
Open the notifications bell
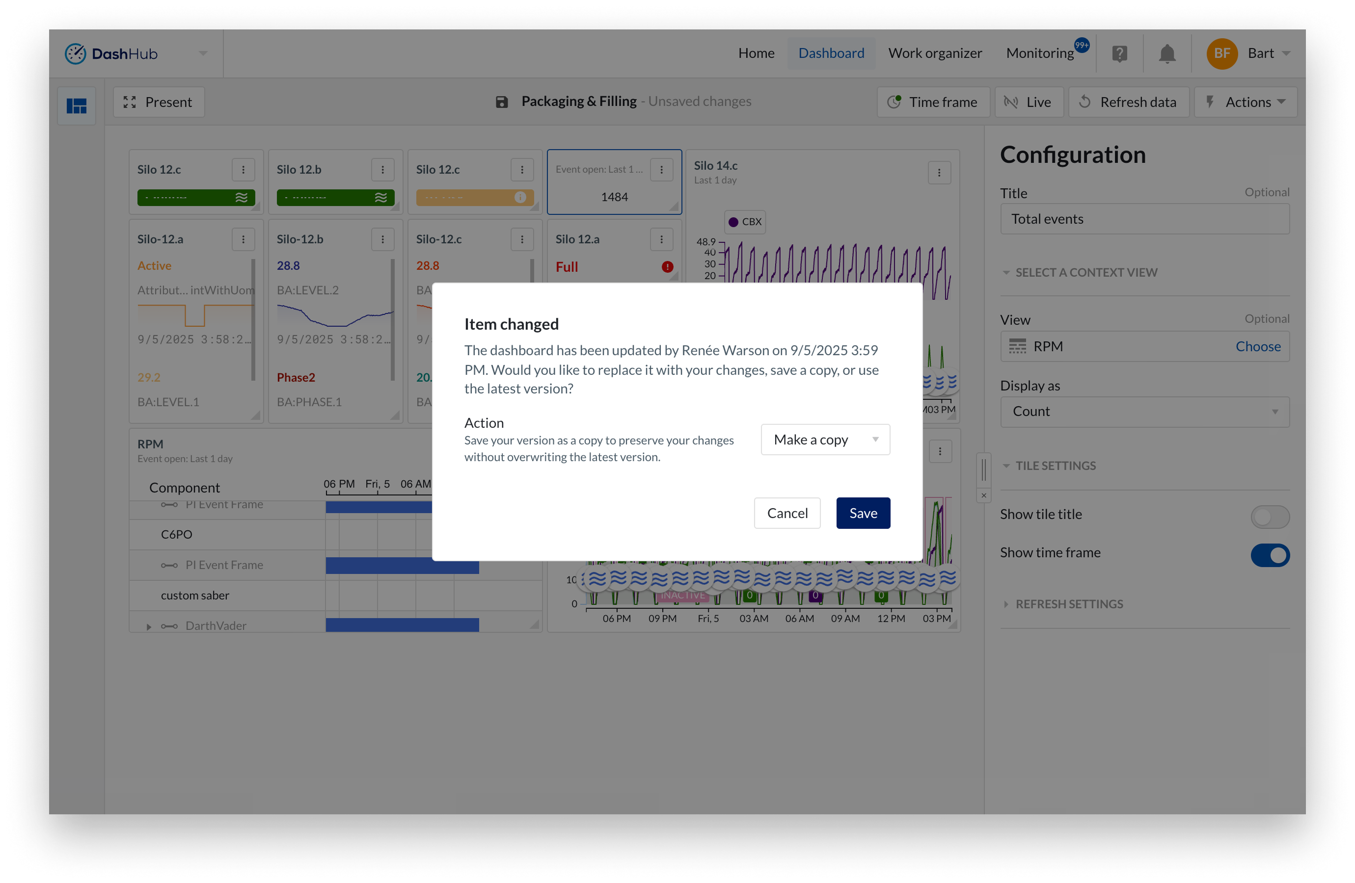[1166, 53]
